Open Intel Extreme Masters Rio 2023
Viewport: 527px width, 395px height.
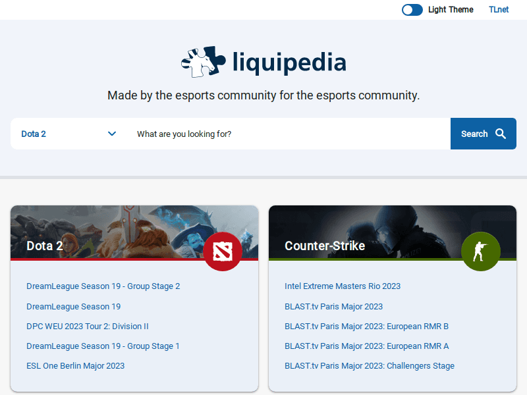coord(343,286)
